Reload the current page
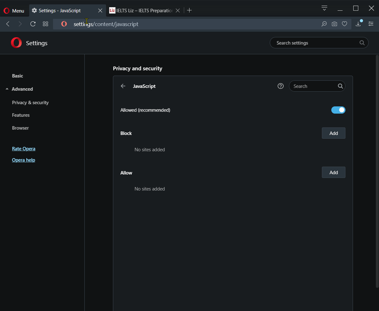379x311 pixels. click(x=33, y=24)
